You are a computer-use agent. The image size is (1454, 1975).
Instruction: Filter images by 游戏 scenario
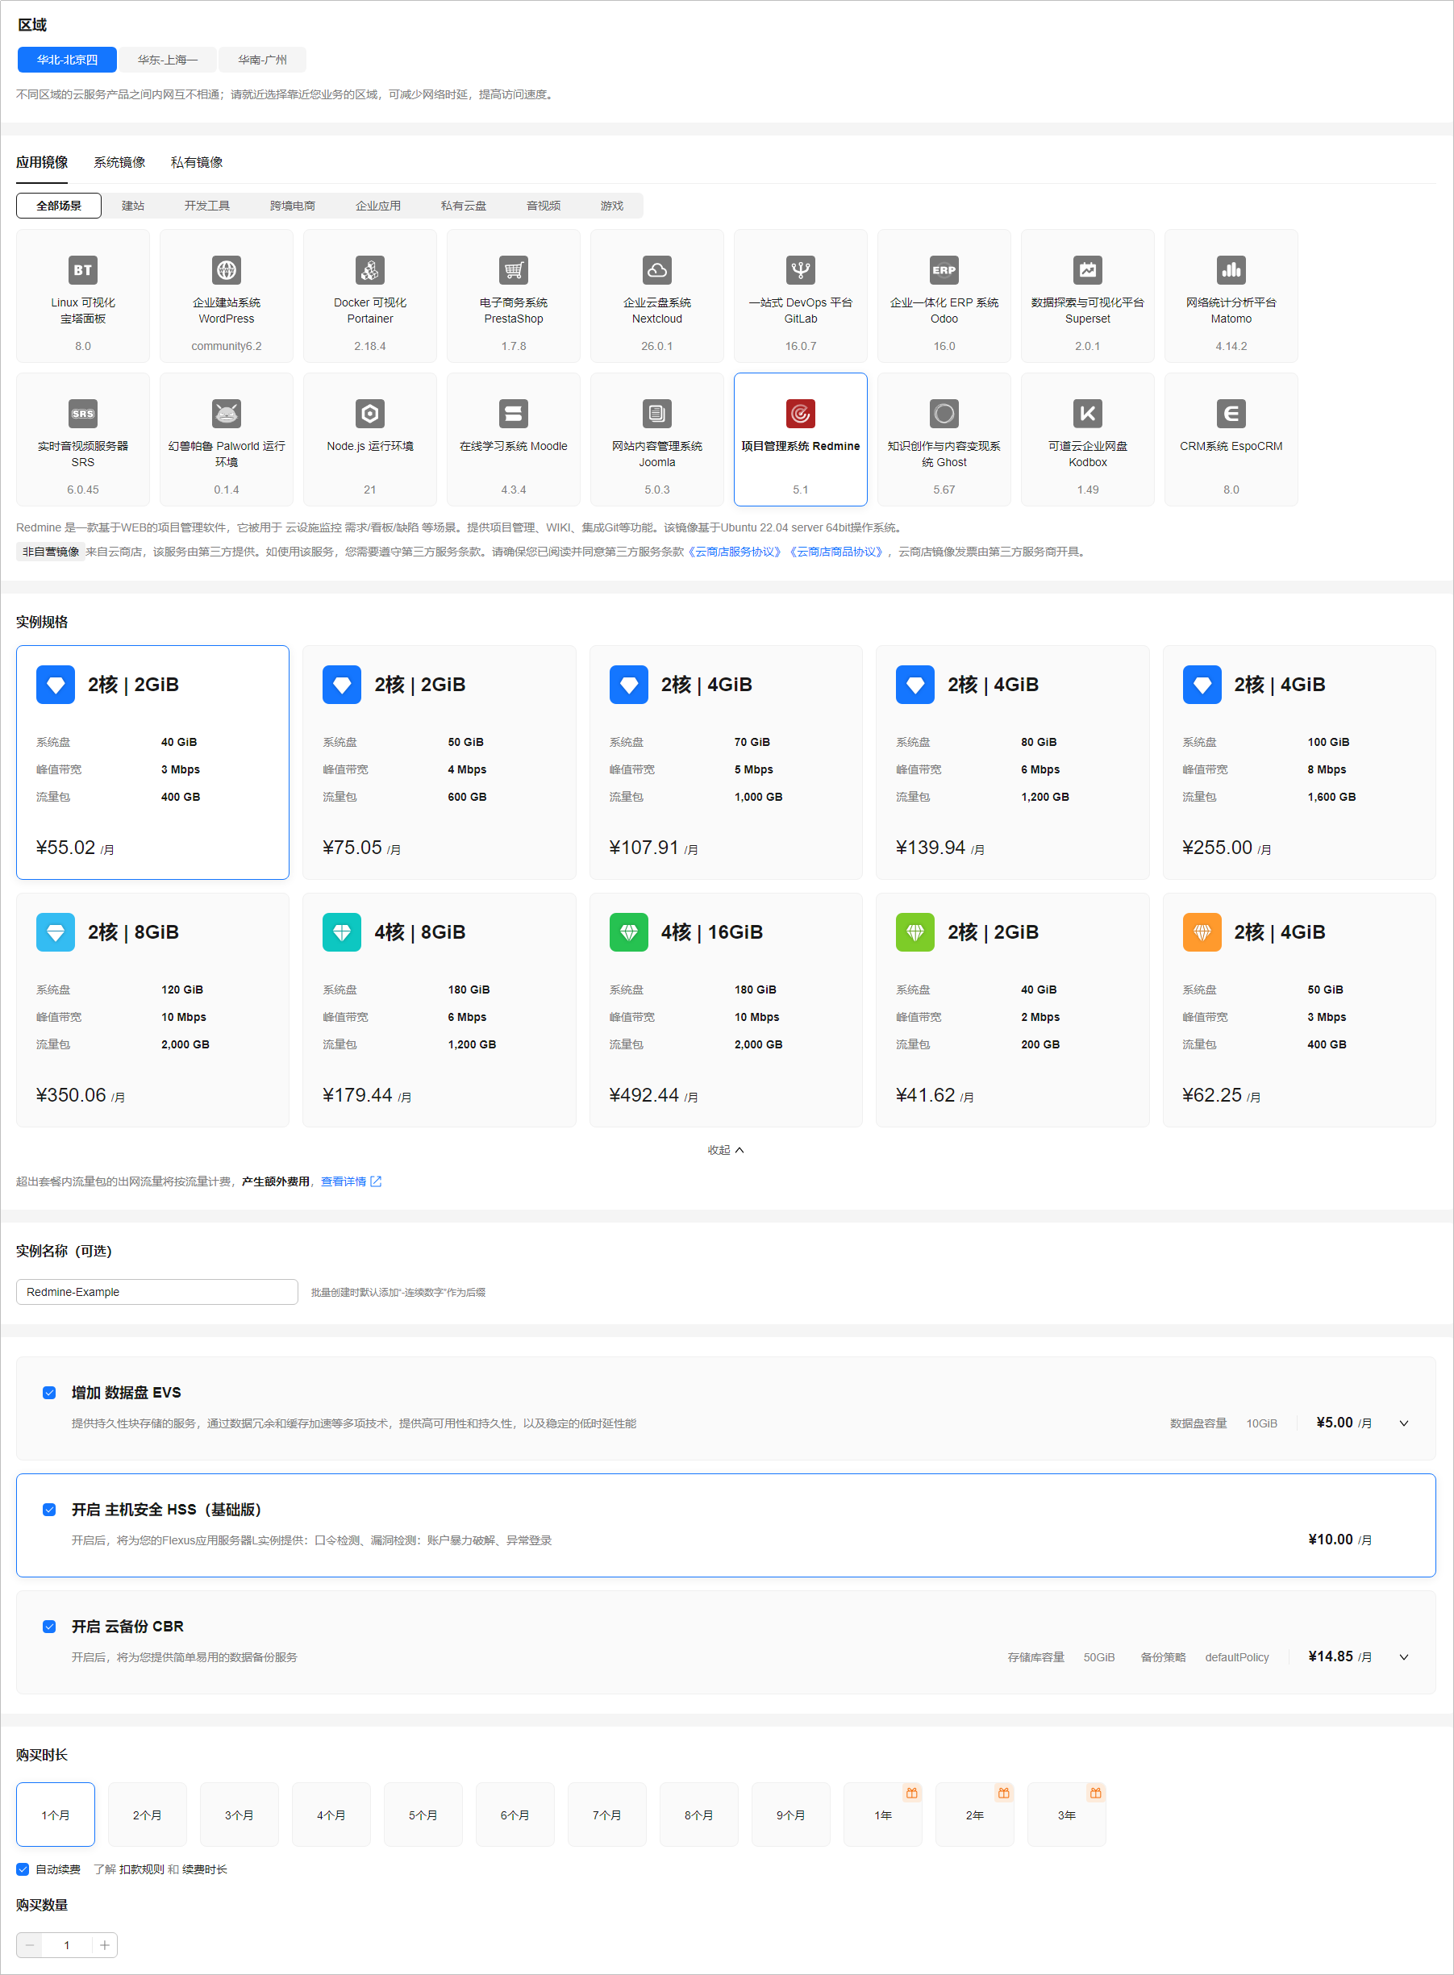click(612, 206)
